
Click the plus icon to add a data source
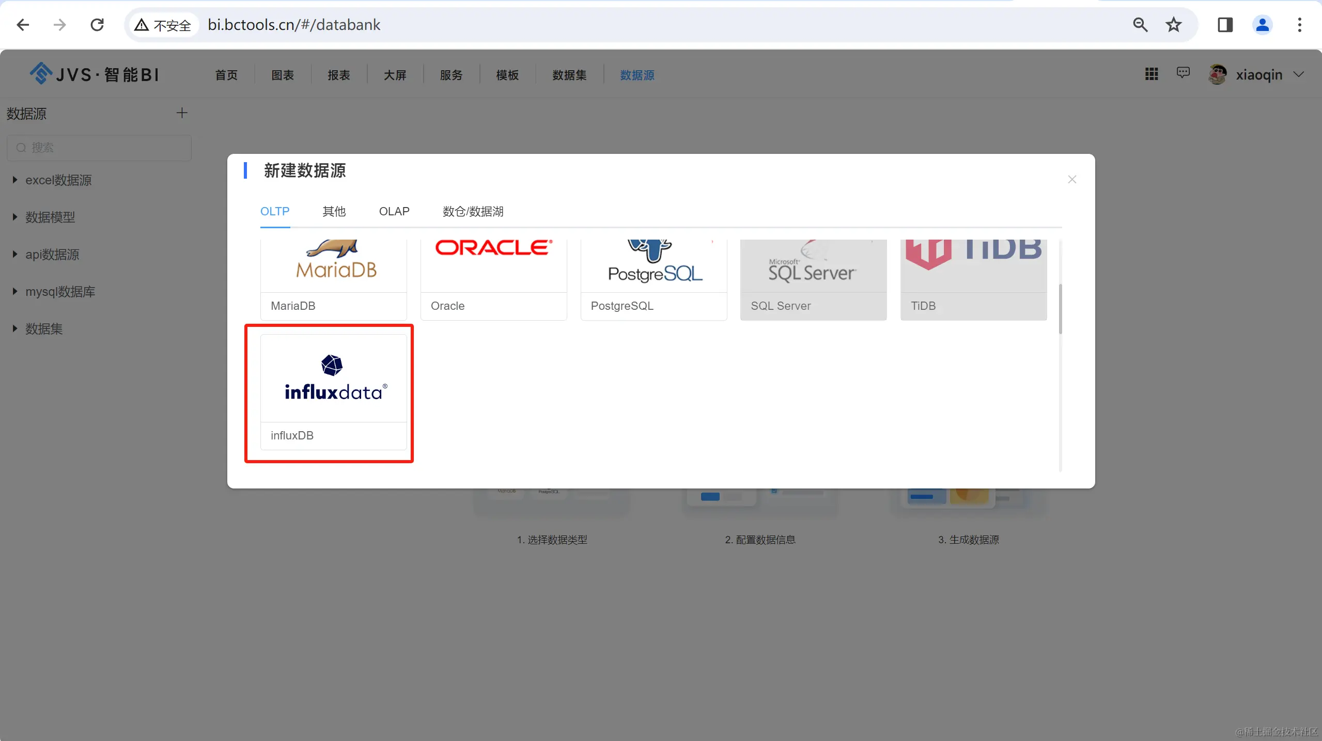click(182, 113)
